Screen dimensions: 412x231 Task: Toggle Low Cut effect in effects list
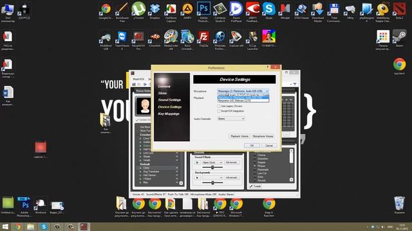click(x=262, y=173)
